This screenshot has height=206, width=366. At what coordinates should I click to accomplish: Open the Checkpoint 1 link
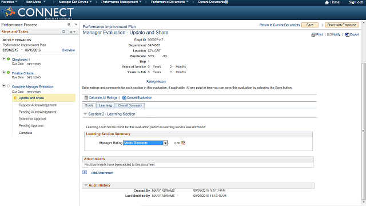(x=21, y=60)
